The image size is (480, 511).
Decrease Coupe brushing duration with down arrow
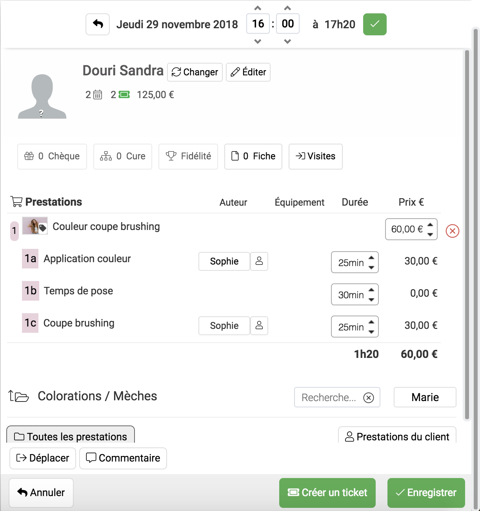[x=371, y=332]
